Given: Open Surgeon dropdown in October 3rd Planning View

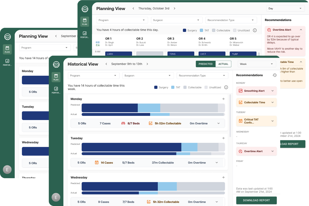Looking at the screenshot, I should [177, 20].
